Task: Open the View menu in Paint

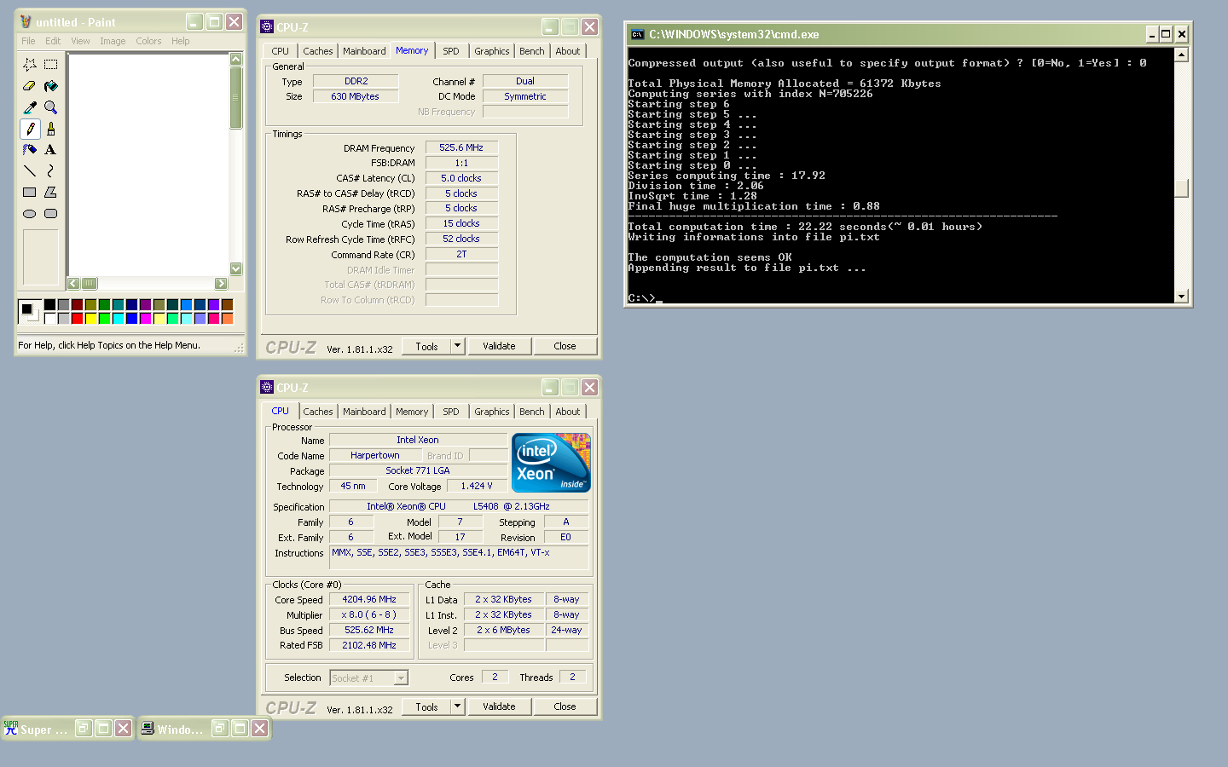Action: pyautogui.click(x=80, y=41)
